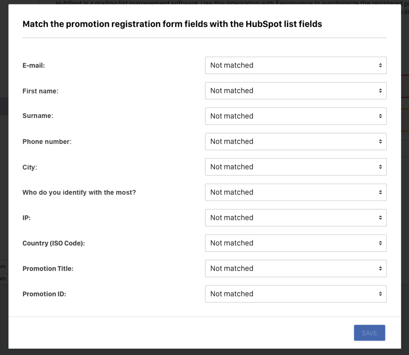Open the City matching dropdown

point(296,167)
